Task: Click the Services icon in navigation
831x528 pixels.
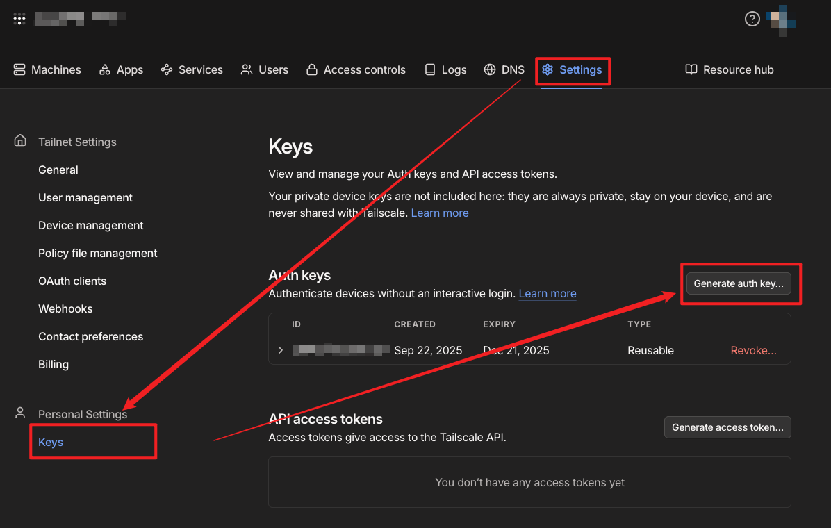Action: pyautogui.click(x=167, y=69)
